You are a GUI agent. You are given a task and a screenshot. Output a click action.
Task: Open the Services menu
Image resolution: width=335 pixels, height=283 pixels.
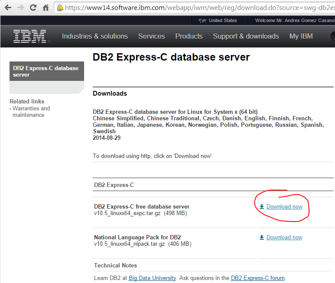[152, 36]
